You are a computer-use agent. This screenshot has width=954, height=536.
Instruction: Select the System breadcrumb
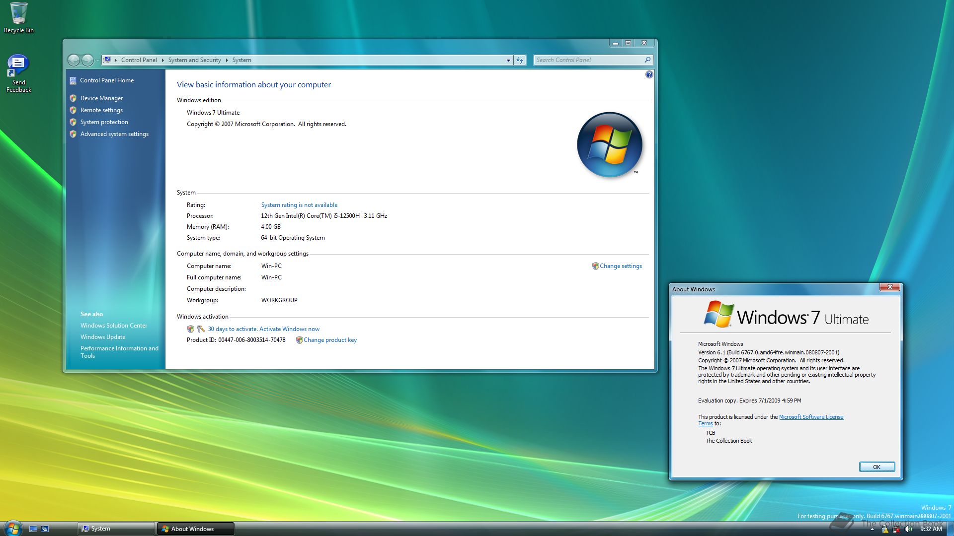(x=242, y=60)
